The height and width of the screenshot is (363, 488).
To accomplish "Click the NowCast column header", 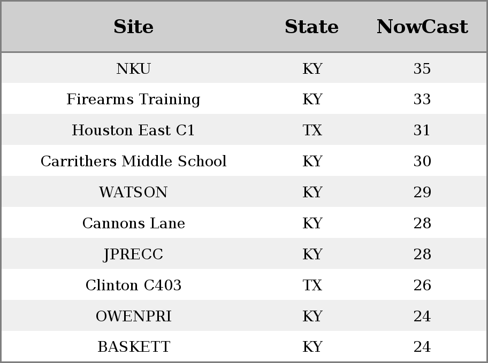I will (422, 27).
